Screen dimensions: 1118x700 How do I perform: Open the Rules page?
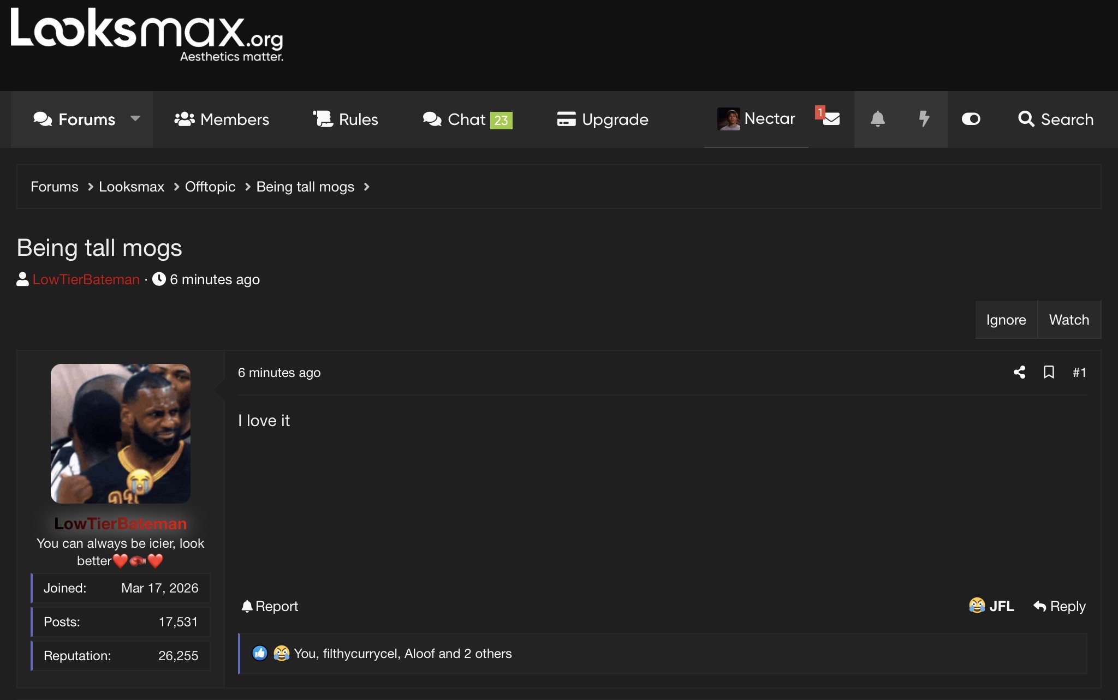pos(346,119)
